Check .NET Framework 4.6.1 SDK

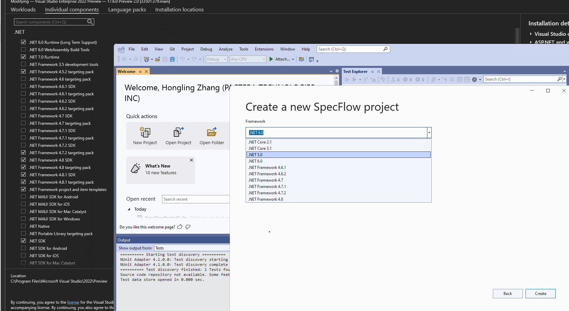(23, 86)
